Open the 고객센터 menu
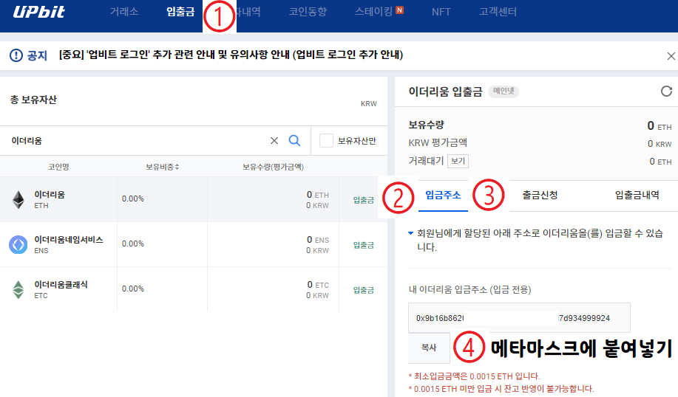678x397 pixels. coord(498,12)
